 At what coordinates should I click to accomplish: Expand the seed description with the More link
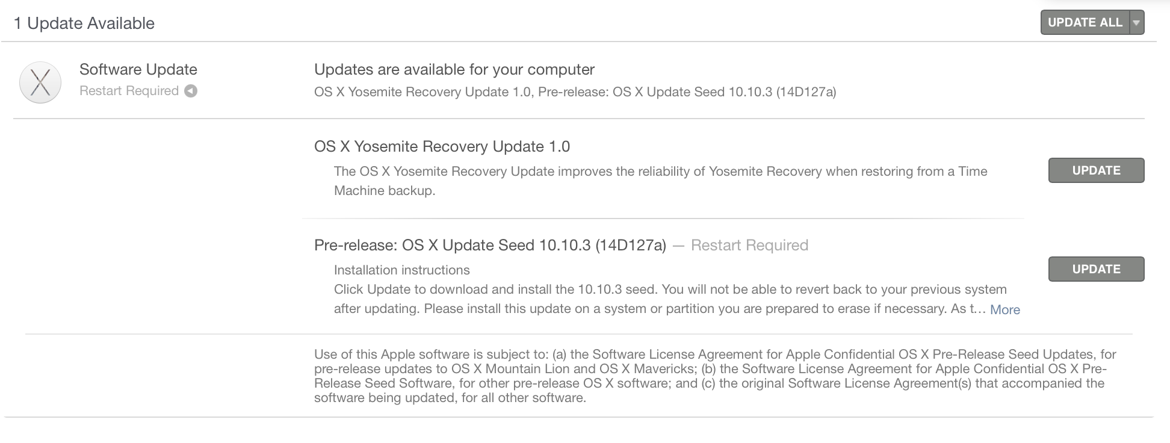[1004, 309]
